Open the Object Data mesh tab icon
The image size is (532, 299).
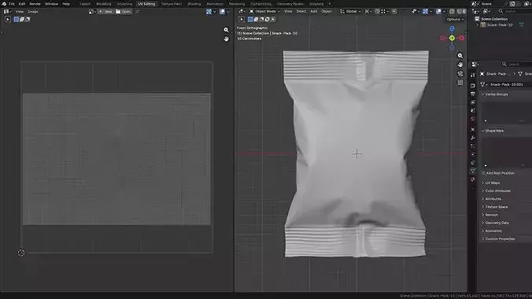click(x=473, y=171)
